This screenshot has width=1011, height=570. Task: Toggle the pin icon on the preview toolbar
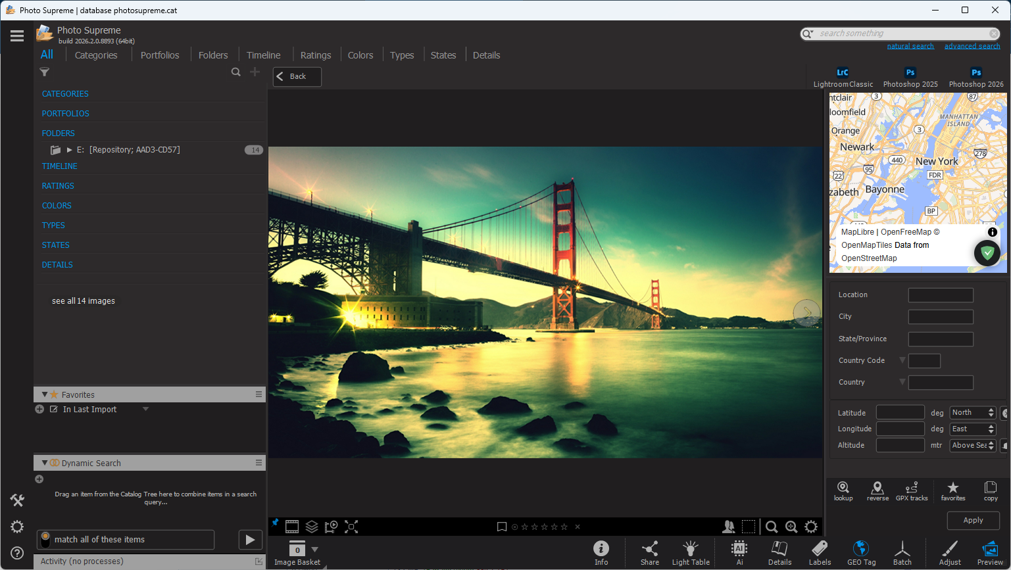click(276, 523)
